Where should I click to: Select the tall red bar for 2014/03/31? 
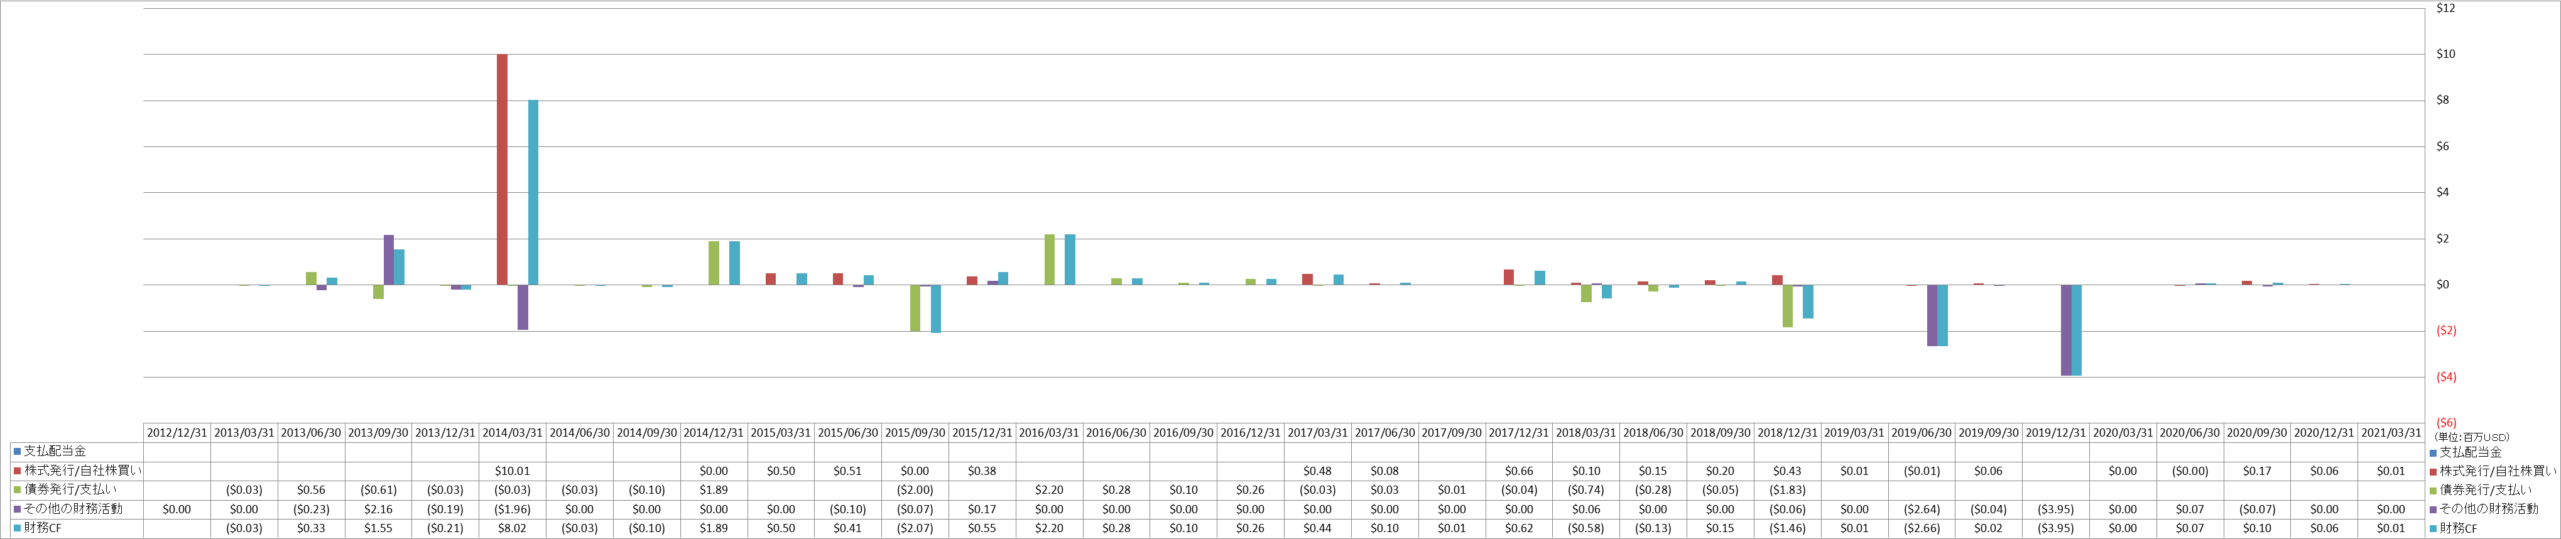(502, 170)
